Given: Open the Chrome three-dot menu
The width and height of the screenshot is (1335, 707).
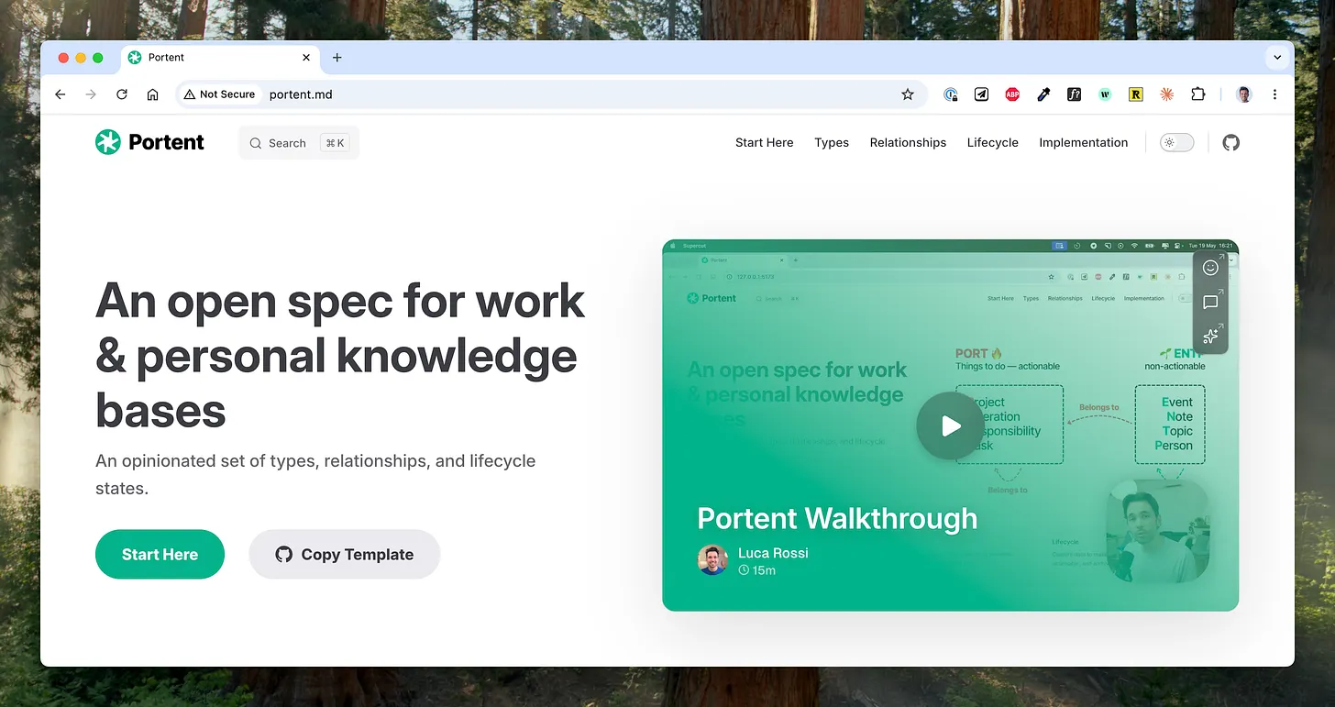Looking at the screenshot, I should 1275,94.
